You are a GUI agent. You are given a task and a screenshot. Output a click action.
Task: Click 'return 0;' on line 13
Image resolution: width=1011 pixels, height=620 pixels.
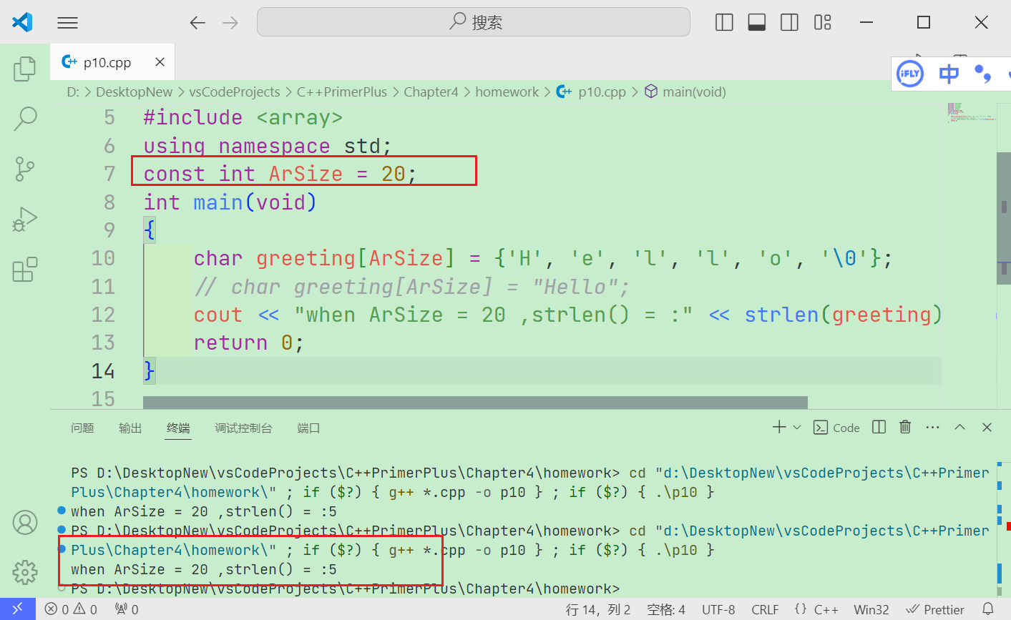point(249,343)
